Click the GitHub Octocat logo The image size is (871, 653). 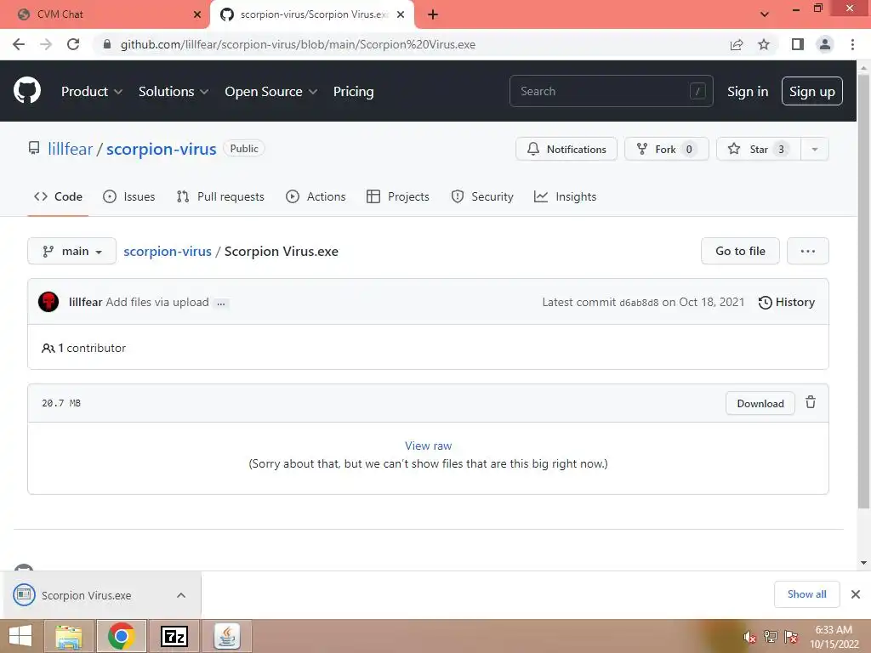coord(26,91)
